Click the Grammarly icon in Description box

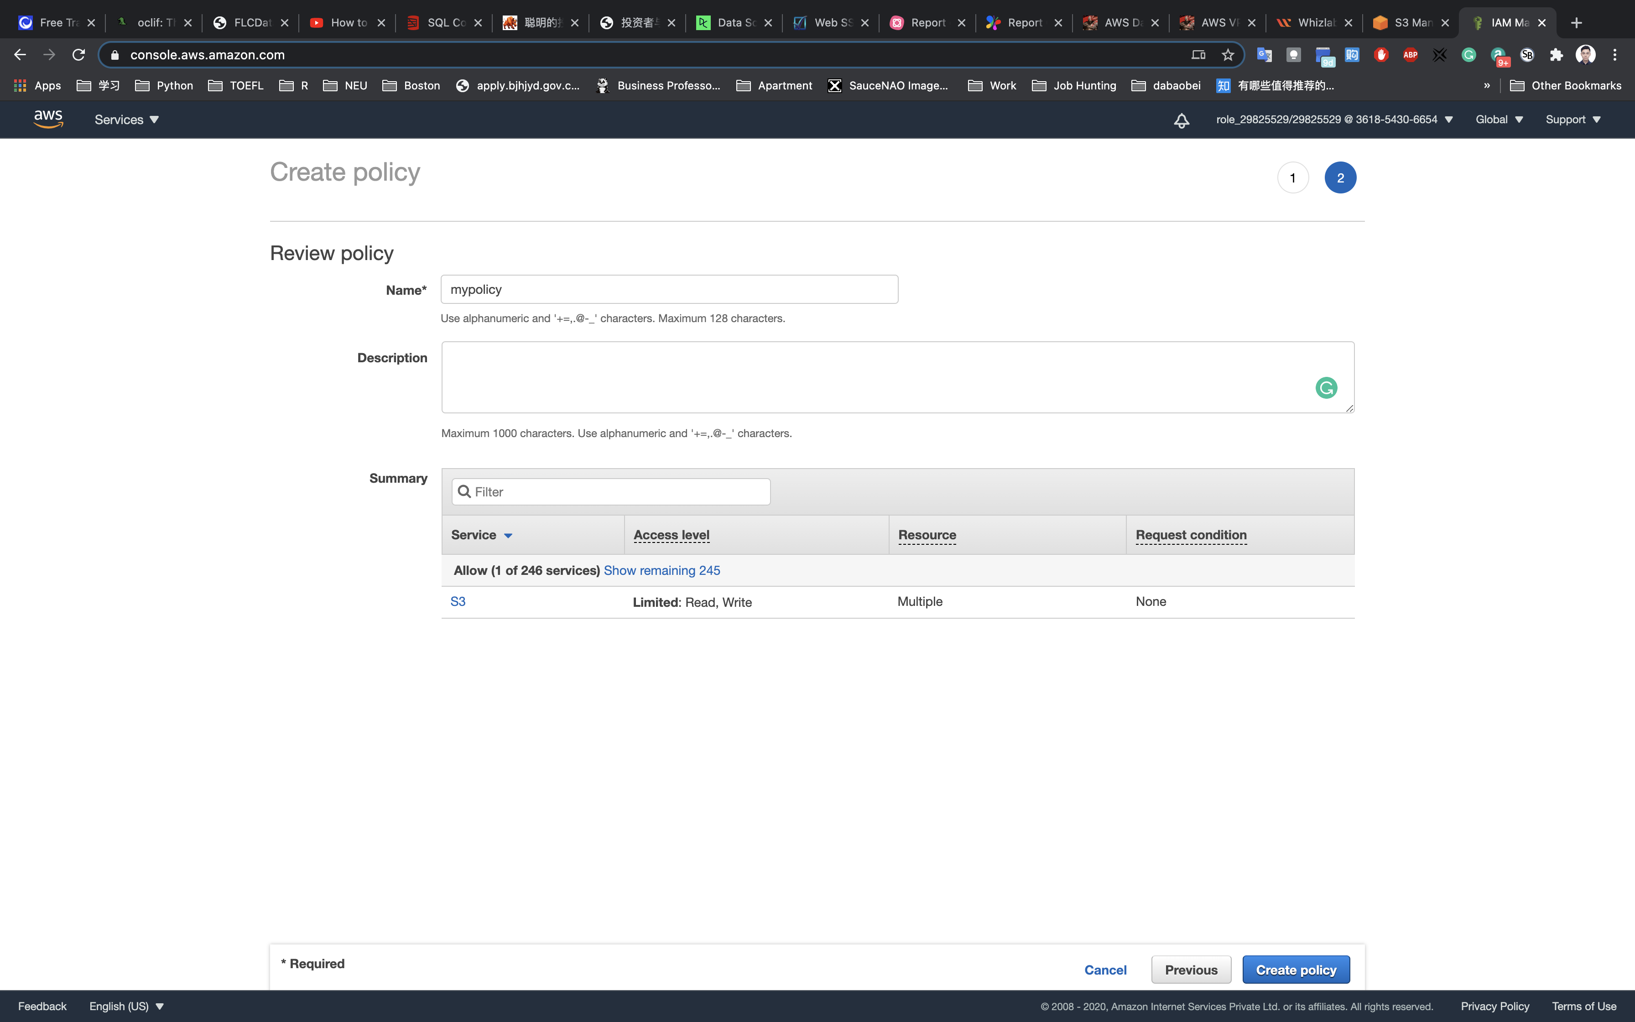[1326, 388]
